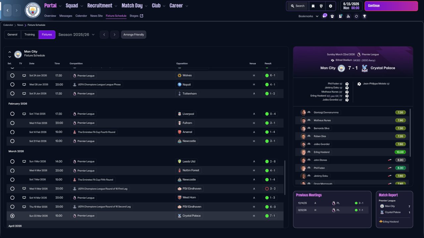Open the Messages tab

(66, 16)
